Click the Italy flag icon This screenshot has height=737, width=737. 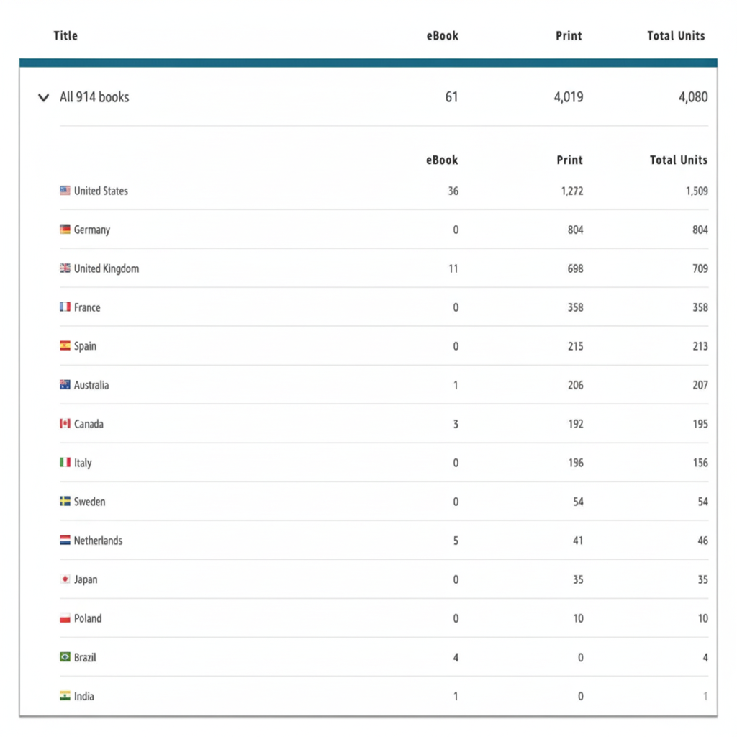click(x=65, y=463)
